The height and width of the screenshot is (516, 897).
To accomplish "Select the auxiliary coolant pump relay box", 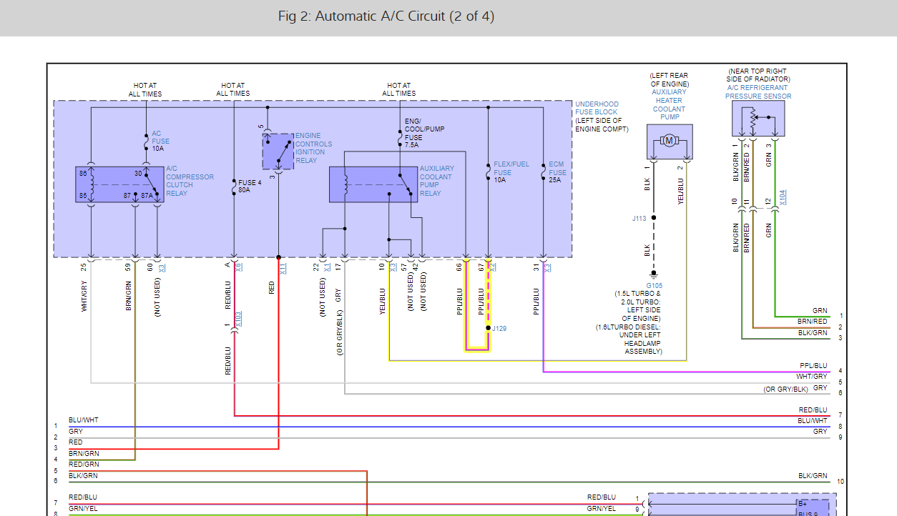I will 373,184.
